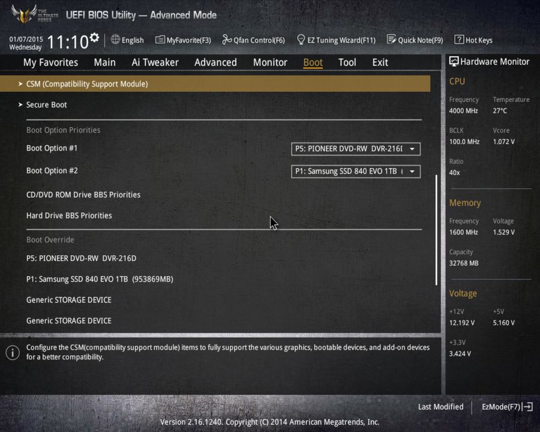Go to the Monitor tab
The height and width of the screenshot is (432, 540).
pyautogui.click(x=270, y=62)
